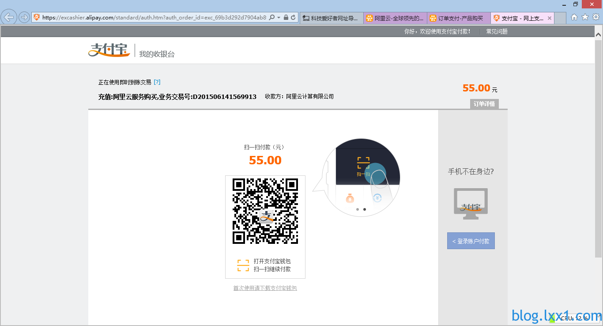
Task: Click the magnifier search icon in address bar
Action: click(x=271, y=18)
